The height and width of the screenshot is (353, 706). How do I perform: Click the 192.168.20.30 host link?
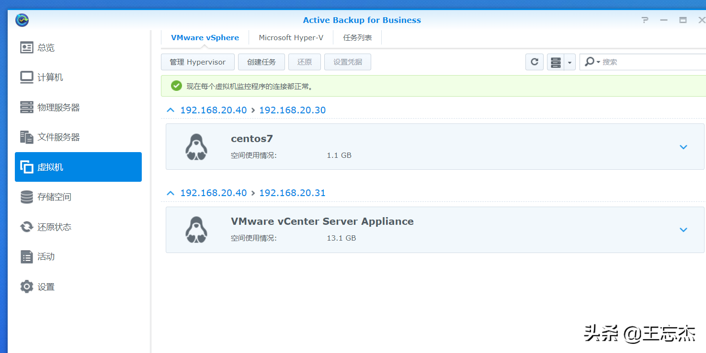(292, 110)
